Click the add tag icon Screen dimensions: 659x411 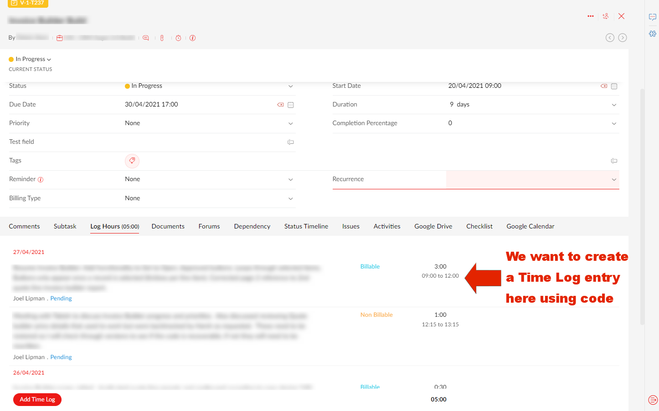132,161
